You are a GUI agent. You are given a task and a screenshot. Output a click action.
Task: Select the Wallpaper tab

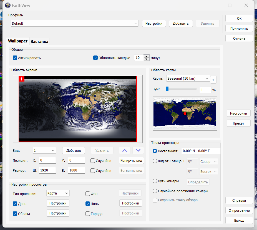18,41
